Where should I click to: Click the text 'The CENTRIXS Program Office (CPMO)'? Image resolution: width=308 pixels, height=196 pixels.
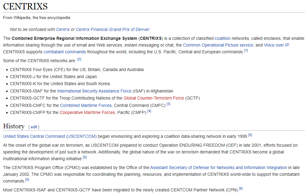click(42, 168)
